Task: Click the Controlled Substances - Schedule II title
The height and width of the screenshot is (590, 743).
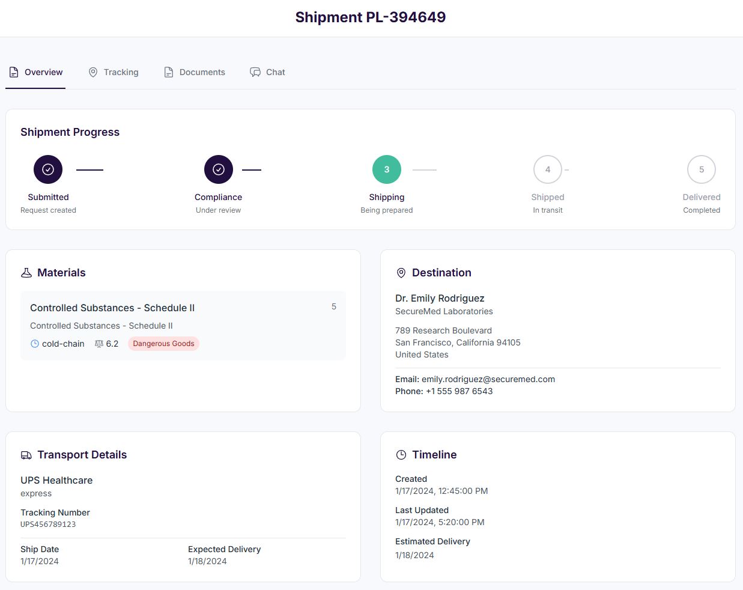Action: [x=112, y=308]
